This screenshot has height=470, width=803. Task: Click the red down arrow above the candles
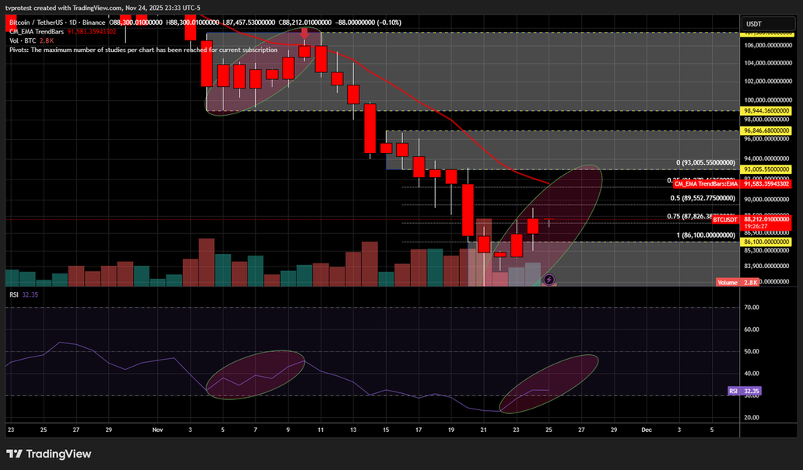point(304,34)
